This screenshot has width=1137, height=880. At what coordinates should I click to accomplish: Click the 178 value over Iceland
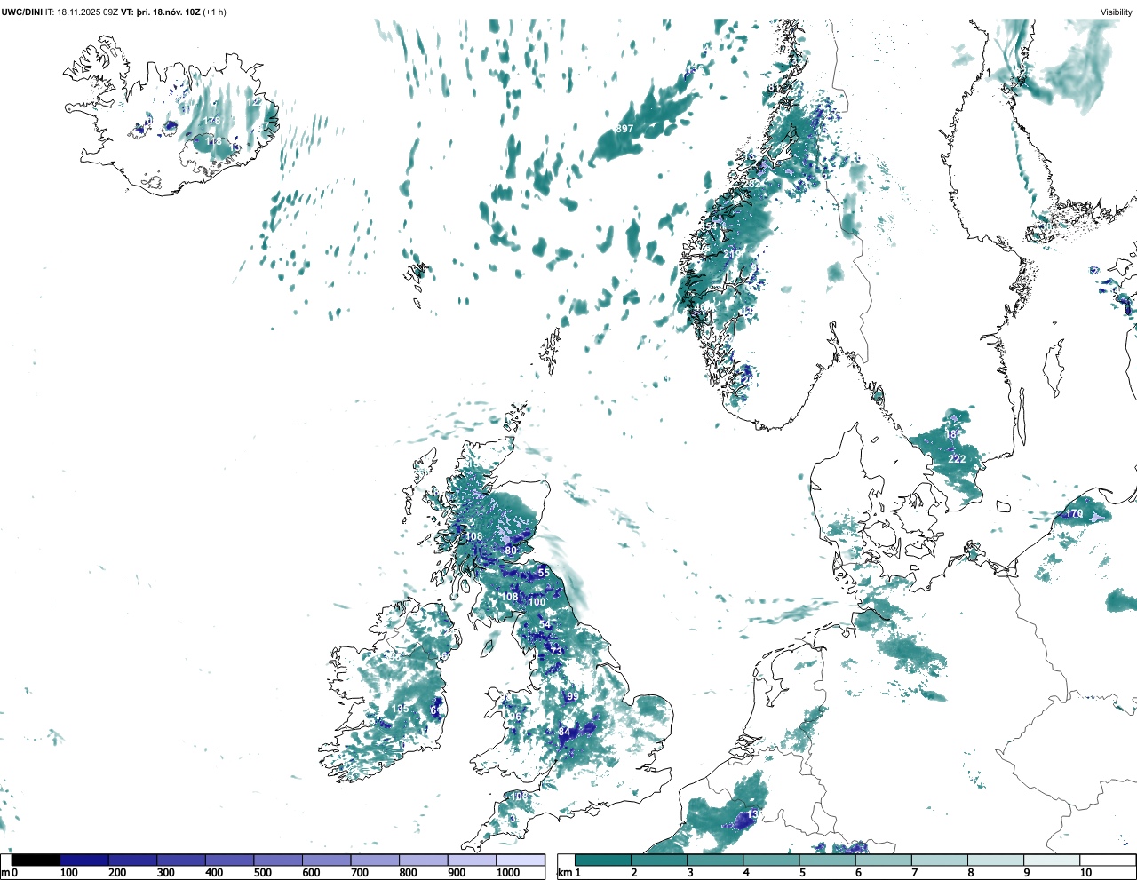click(x=211, y=121)
